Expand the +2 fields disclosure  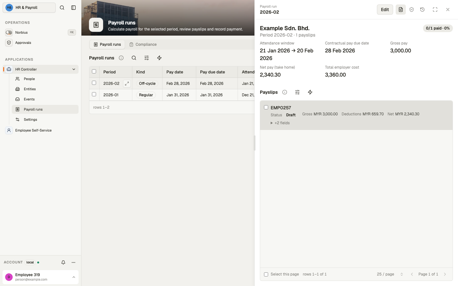click(x=280, y=123)
